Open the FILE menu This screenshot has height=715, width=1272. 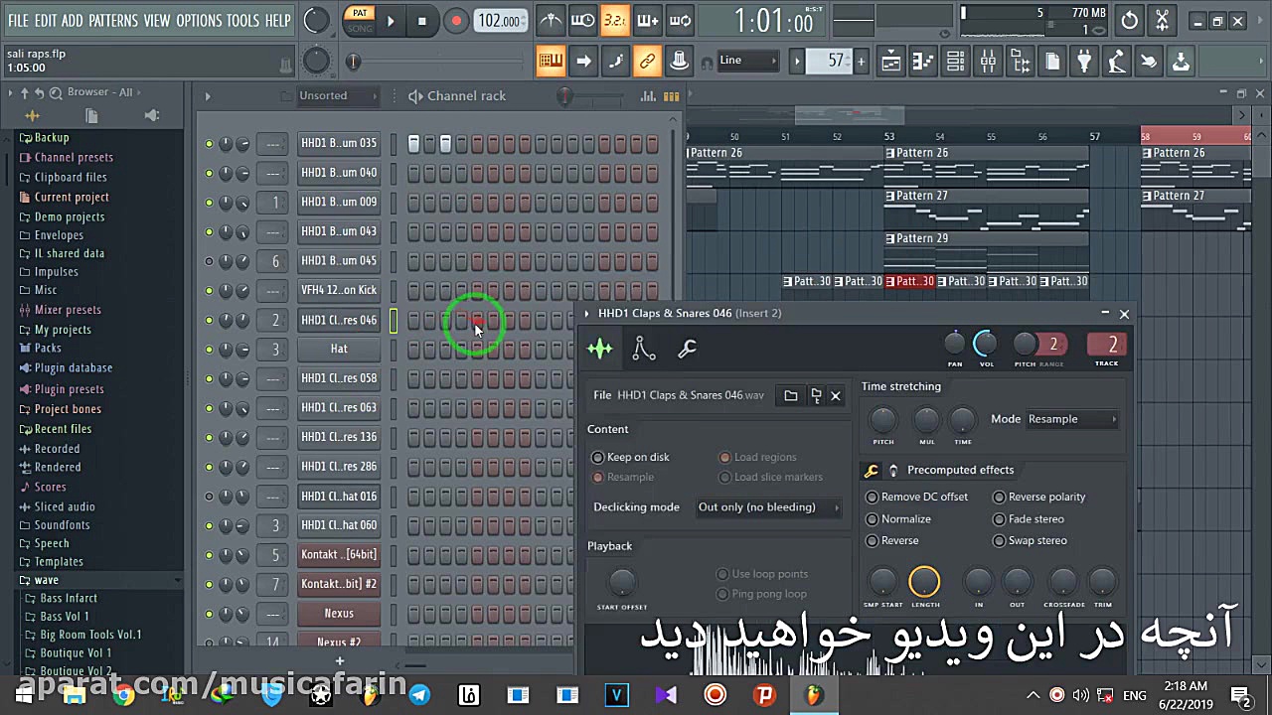18,21
